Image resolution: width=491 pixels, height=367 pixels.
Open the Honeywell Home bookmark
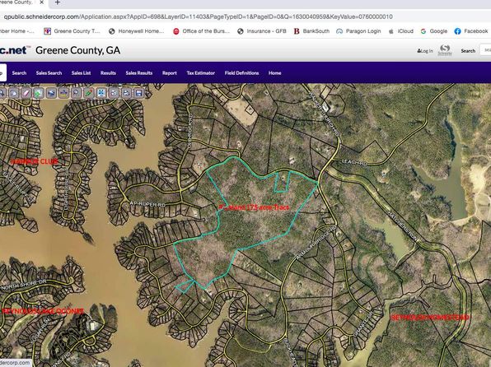coord(136,31)
